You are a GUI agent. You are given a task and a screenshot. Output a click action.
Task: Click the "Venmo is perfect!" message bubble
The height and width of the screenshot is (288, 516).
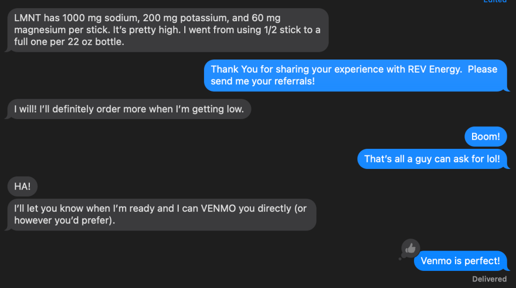460,261
